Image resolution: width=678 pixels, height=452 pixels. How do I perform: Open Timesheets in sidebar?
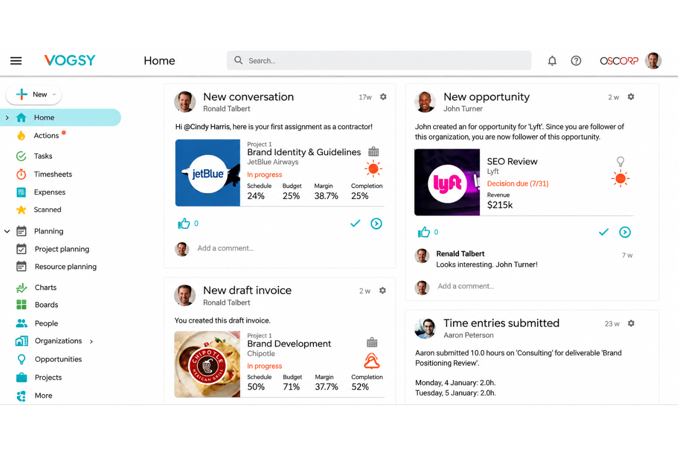53,174
